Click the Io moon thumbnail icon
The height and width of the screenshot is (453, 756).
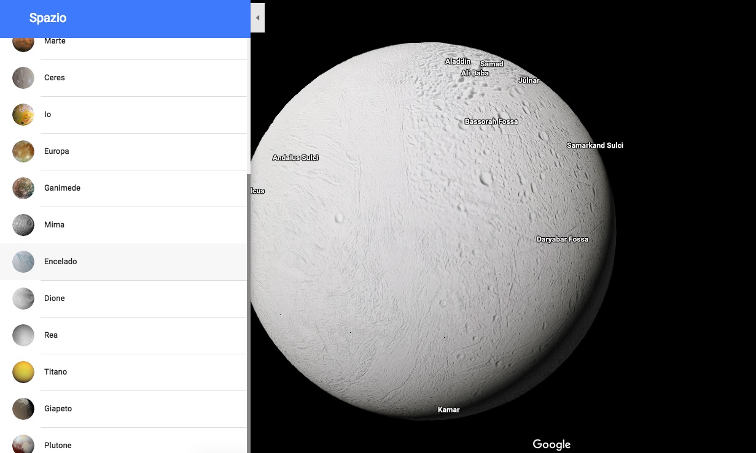[23, 115]
